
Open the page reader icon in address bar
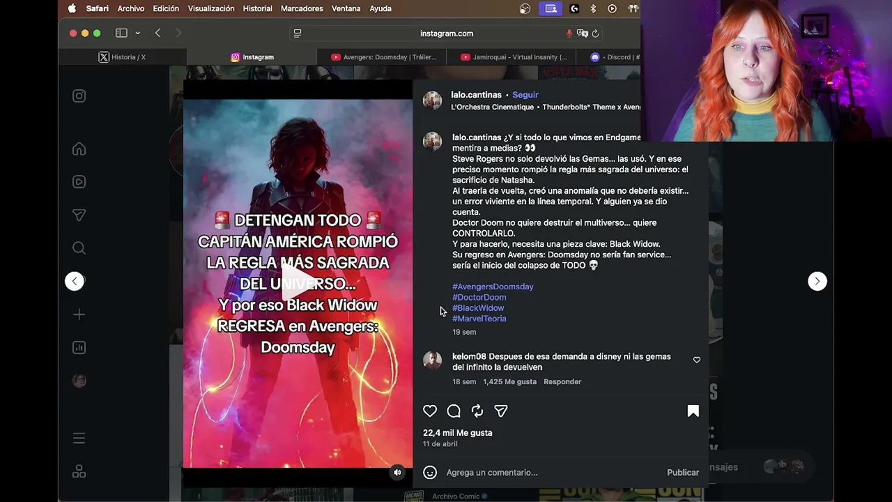[298, 33]
